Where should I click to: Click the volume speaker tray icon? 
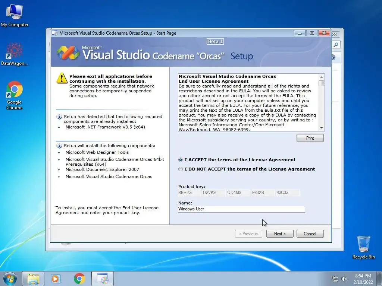click(344, 279)
